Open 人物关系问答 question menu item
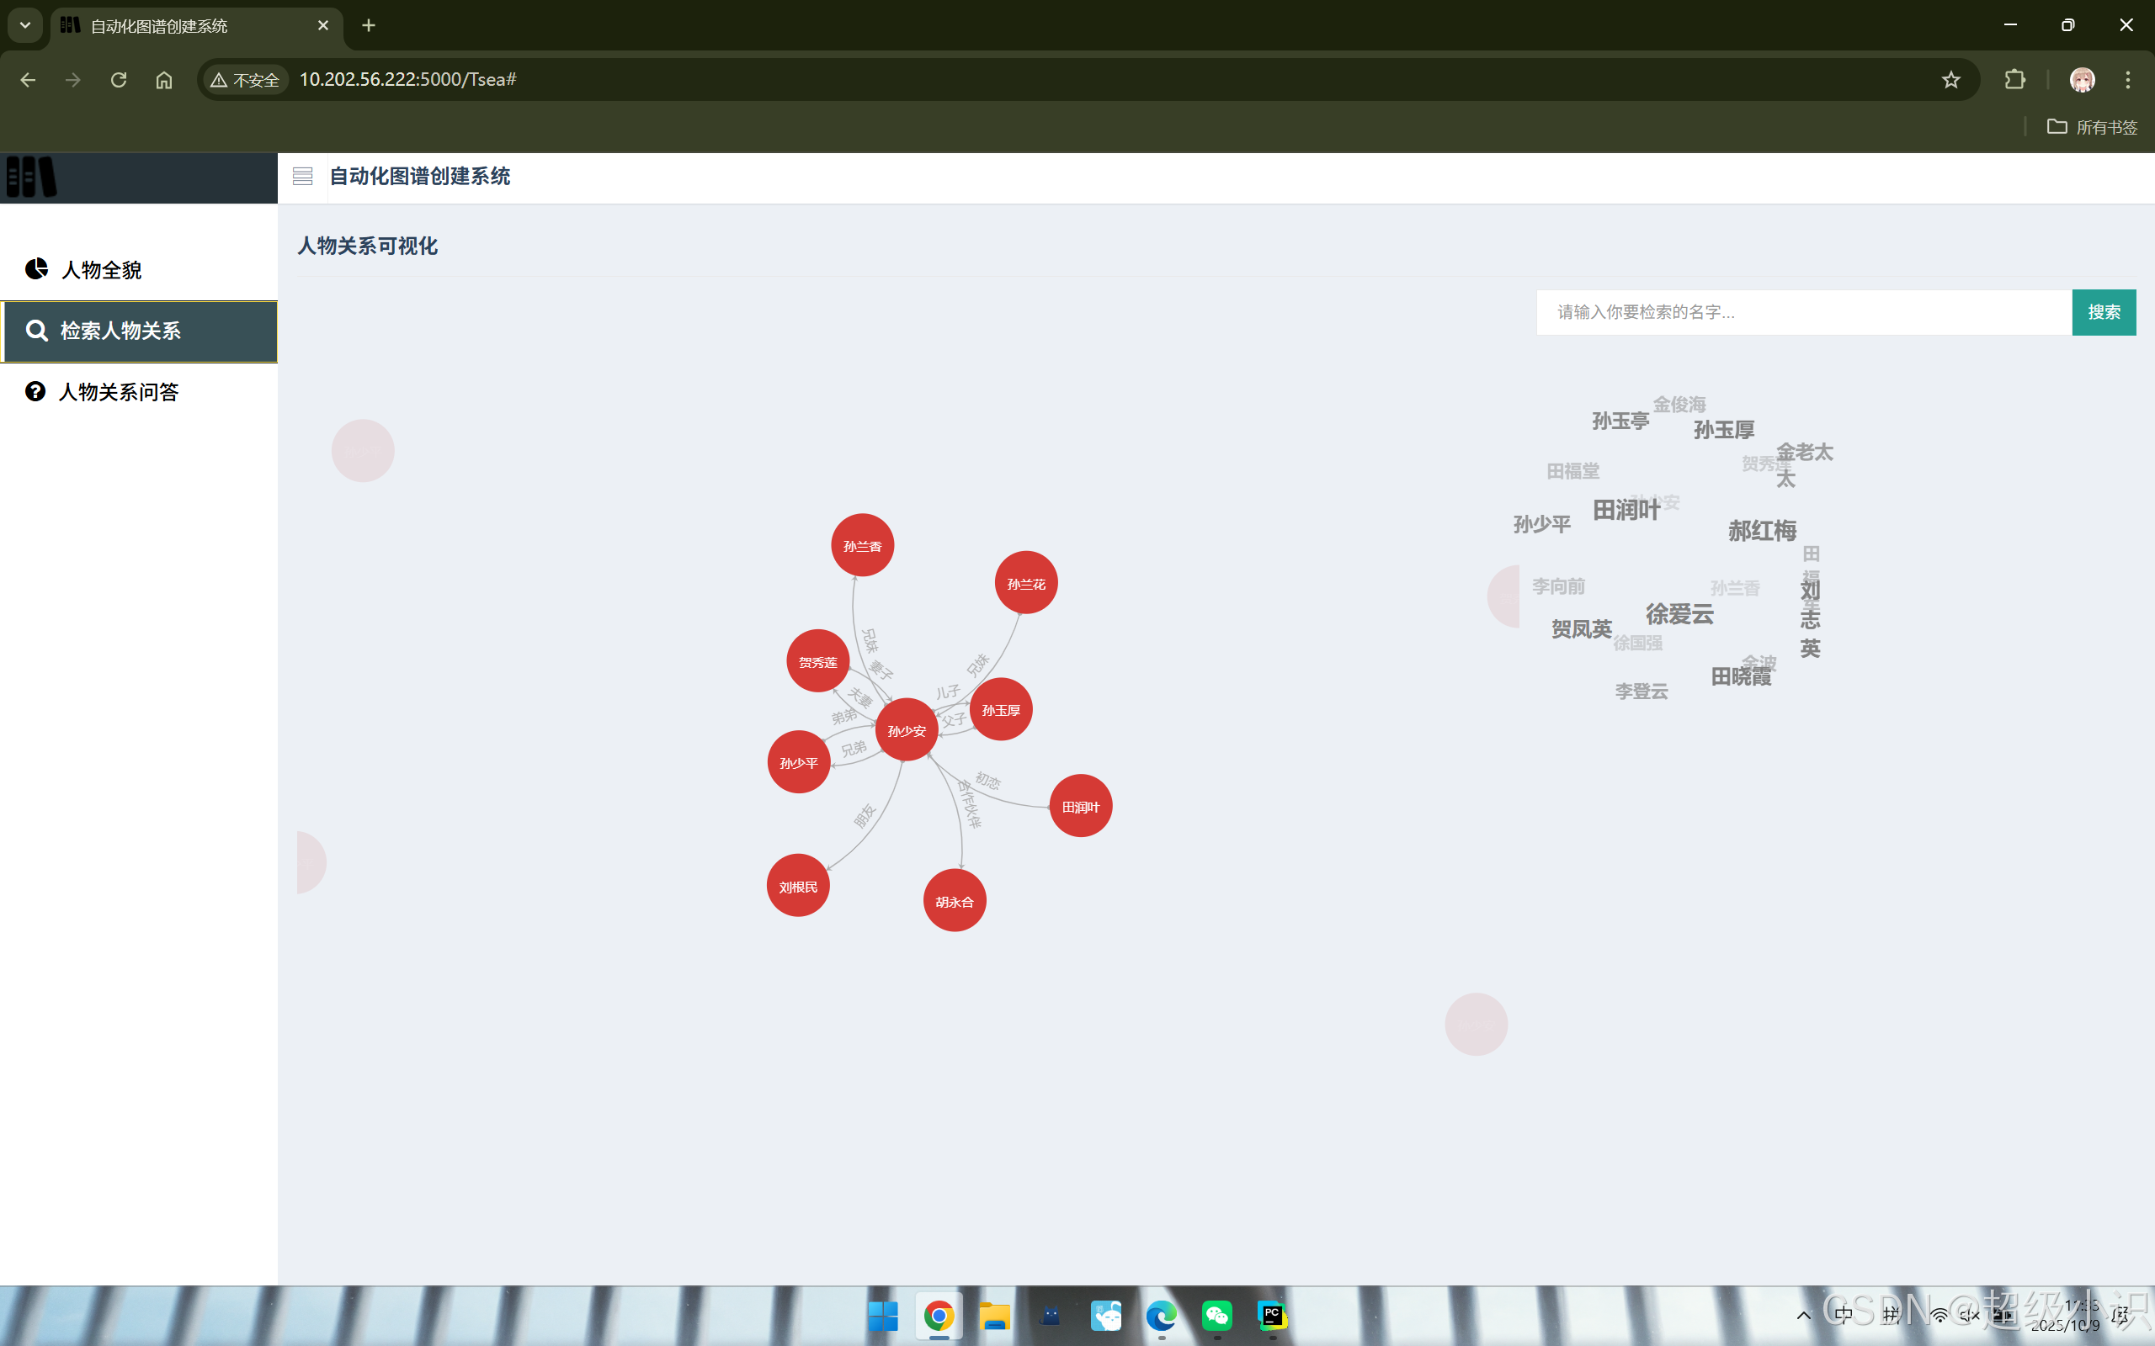Screen dimensions: 2155x1346 [118, 392]
